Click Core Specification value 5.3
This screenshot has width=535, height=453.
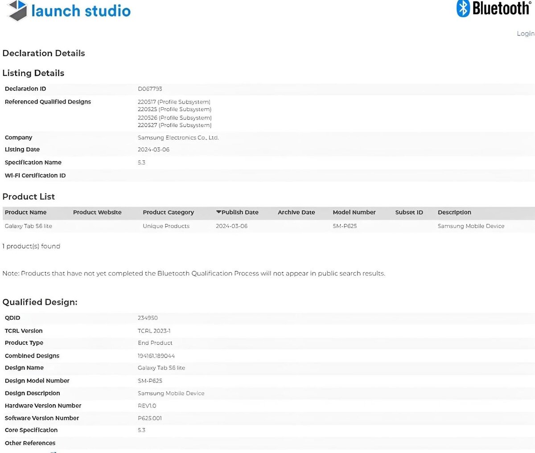(141, 430)
